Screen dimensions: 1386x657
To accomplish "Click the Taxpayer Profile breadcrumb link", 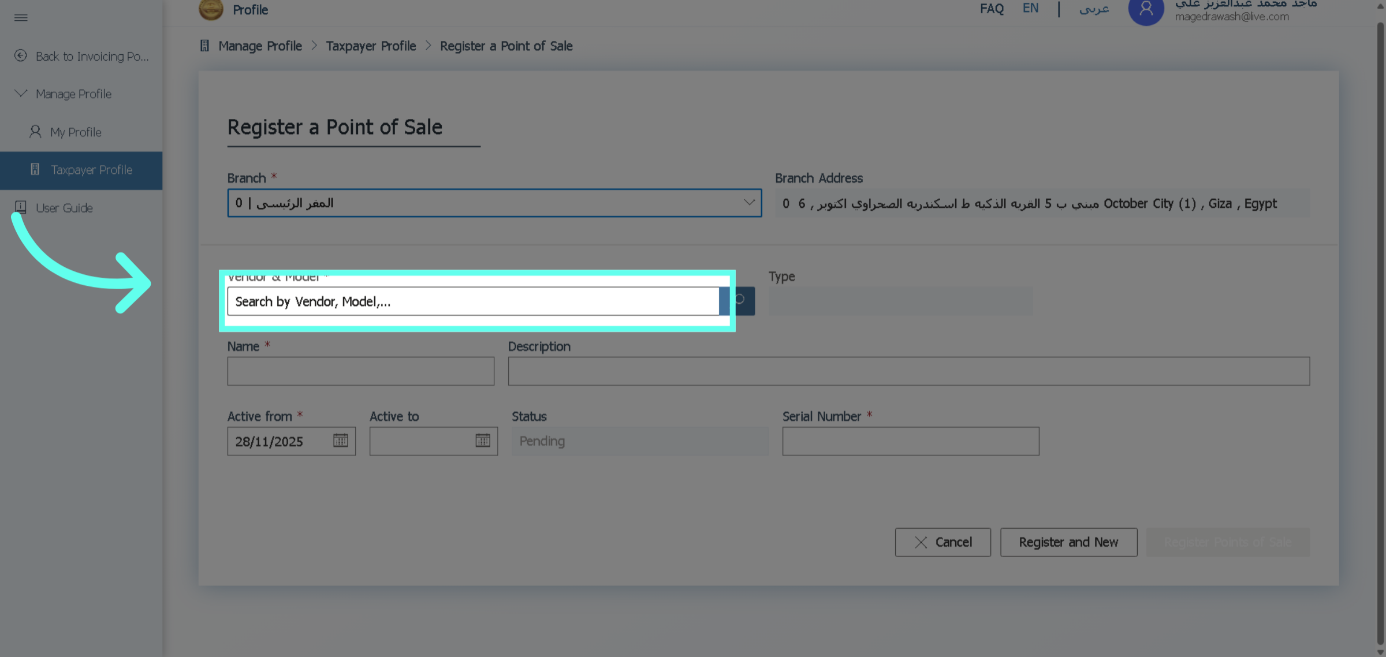I will (x=371, y=46).
